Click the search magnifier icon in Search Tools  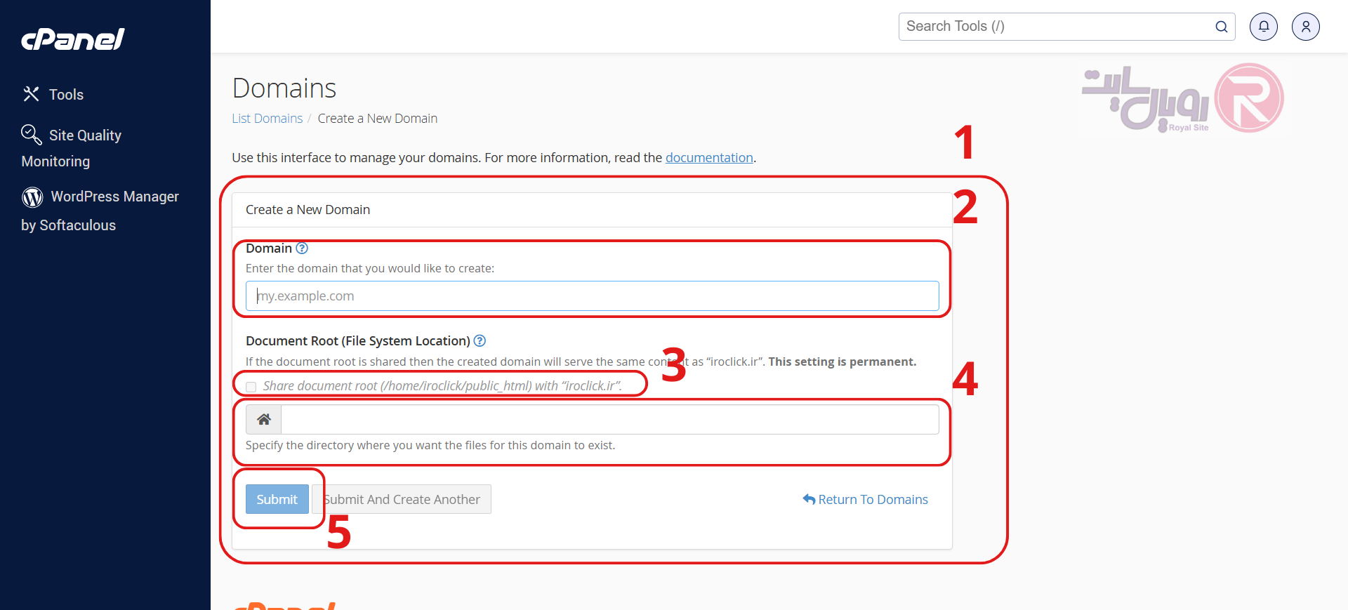click(x=1221, y=27)
